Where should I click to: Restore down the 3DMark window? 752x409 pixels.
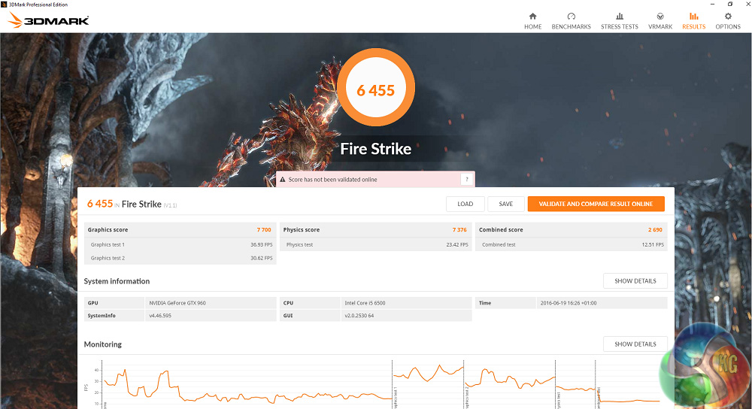point(730,5)
